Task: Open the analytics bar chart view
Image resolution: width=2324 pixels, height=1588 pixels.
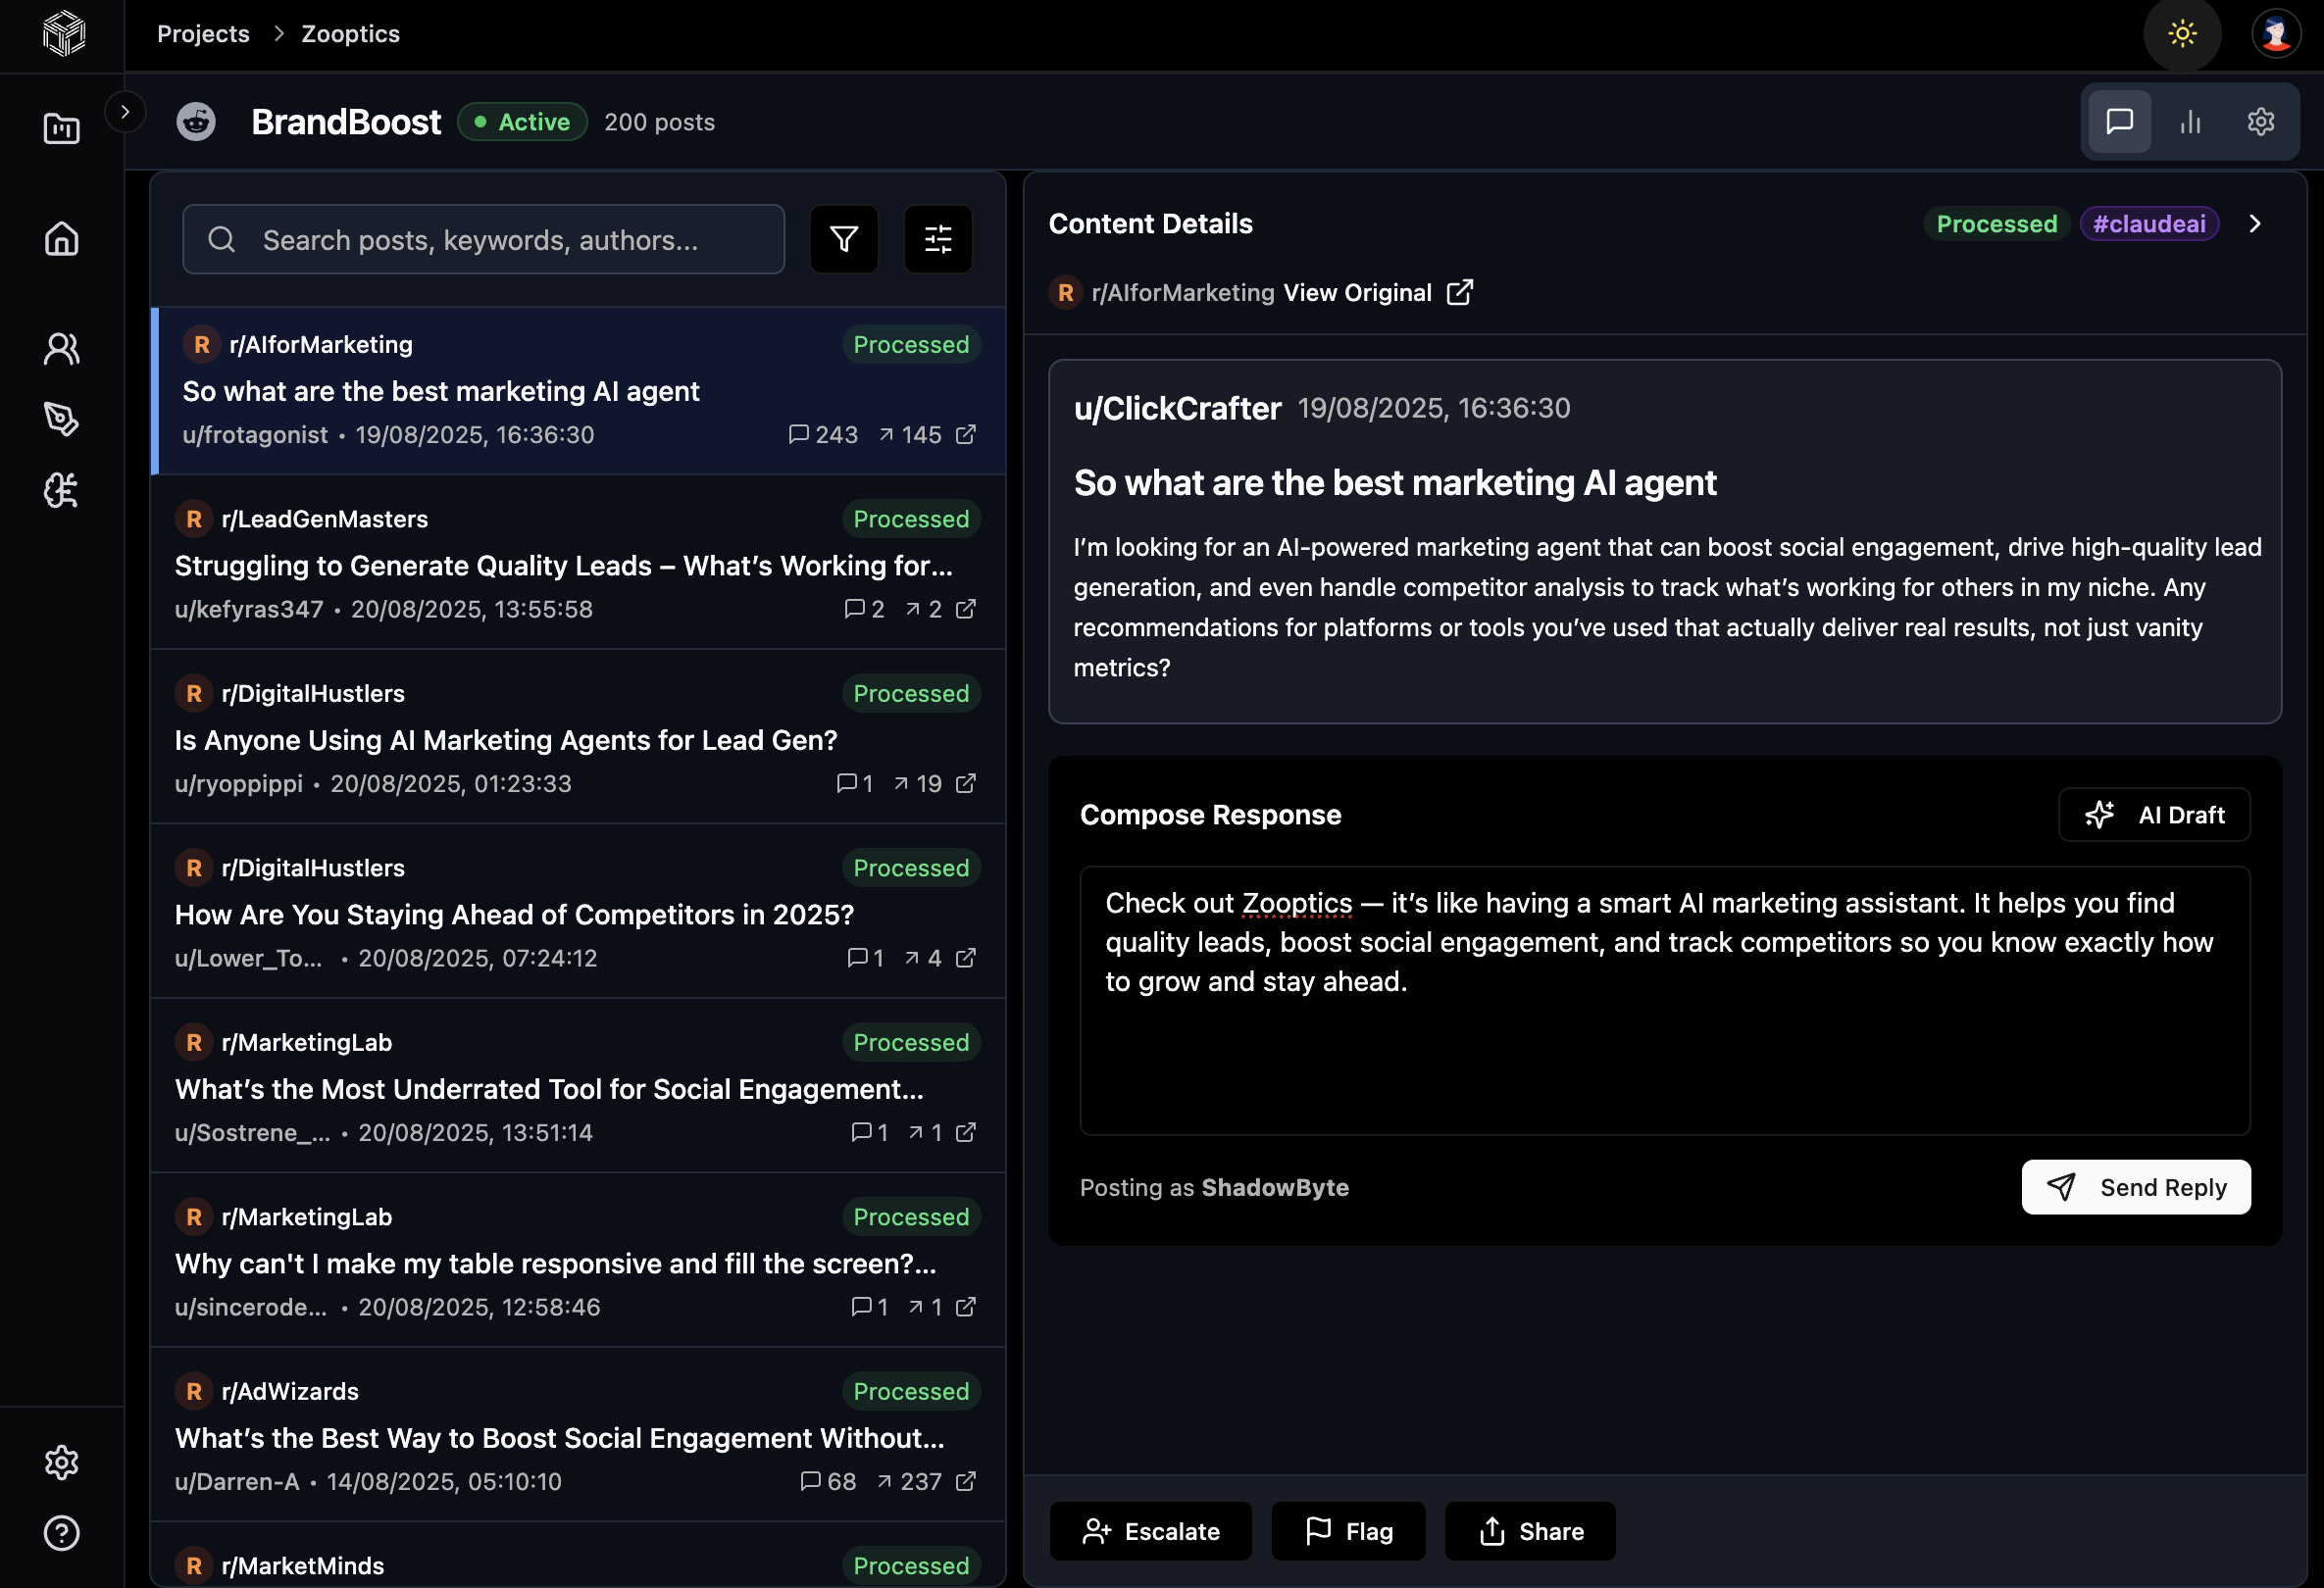Action: (2190, 121)
